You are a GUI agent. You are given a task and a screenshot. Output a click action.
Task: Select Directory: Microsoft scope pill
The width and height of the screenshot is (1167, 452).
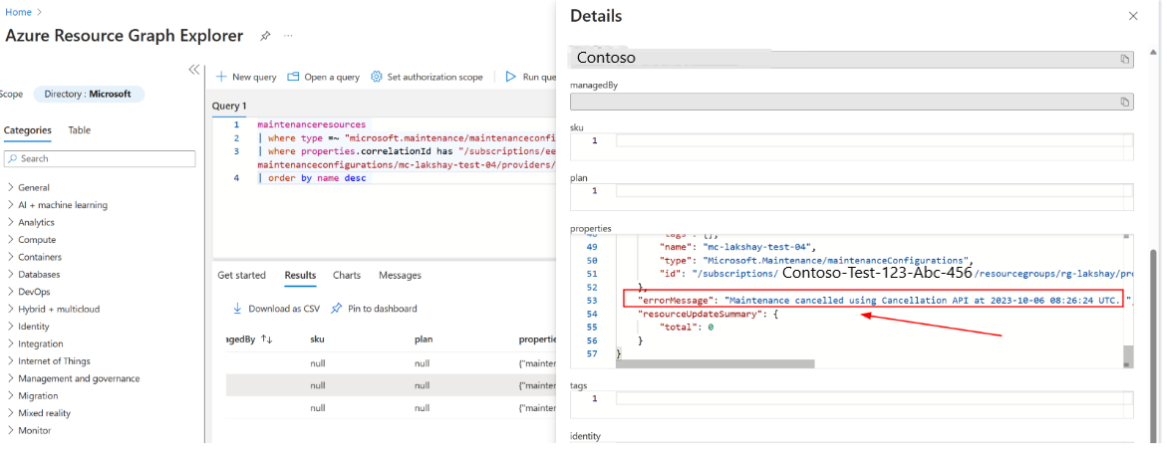88,95
